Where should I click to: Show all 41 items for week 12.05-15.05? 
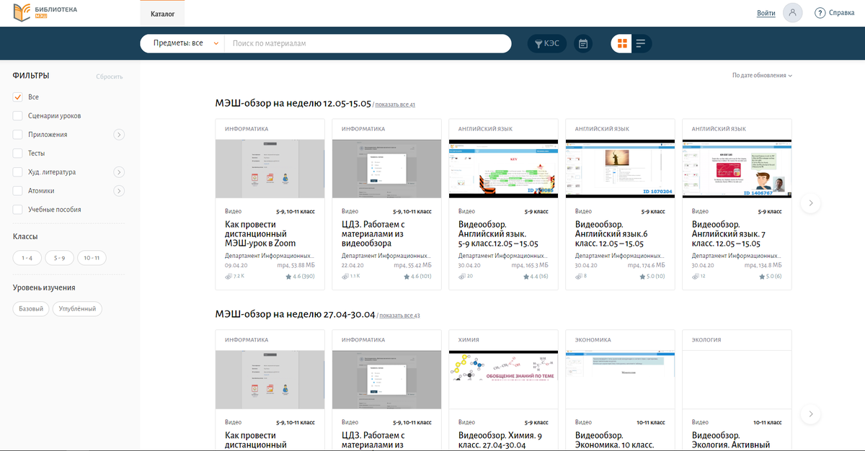[395, 104]
